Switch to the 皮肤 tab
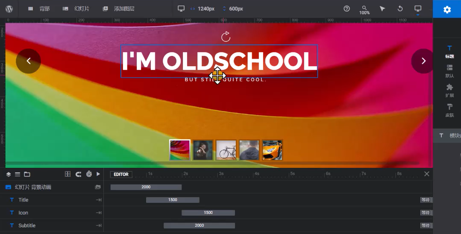Image resolution: width=461 pixels, height=234 pixels. click(449, 109)
